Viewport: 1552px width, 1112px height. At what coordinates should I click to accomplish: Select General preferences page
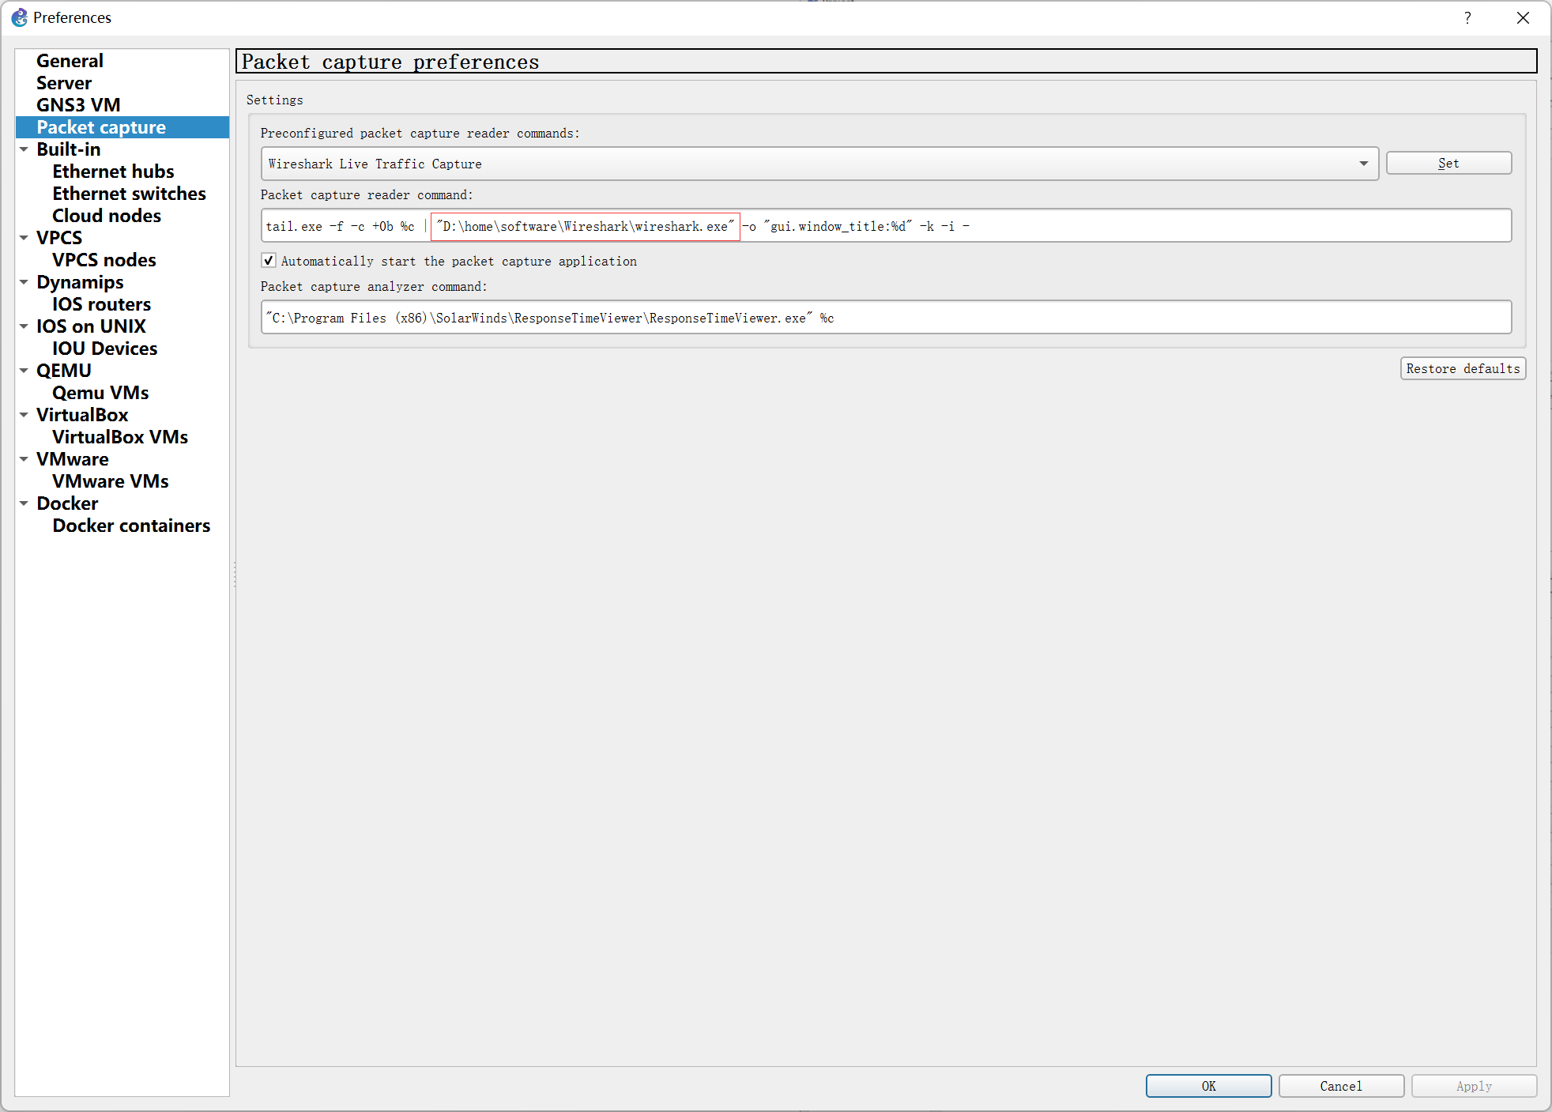(x=70, y=61)
